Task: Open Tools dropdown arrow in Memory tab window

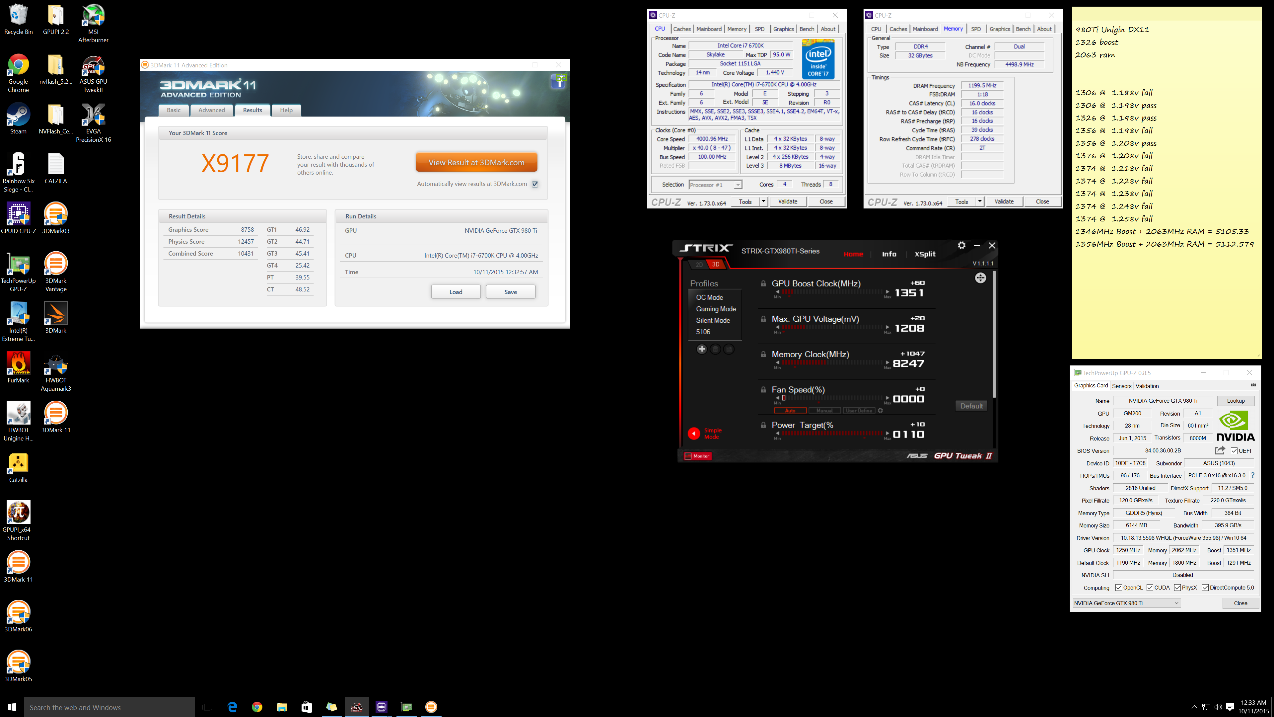Action: pyautogui.click(x=979, y=201)
